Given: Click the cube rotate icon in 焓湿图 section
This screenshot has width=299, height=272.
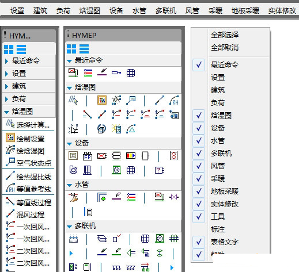Looking at the screenshot, I should [102, 129].
